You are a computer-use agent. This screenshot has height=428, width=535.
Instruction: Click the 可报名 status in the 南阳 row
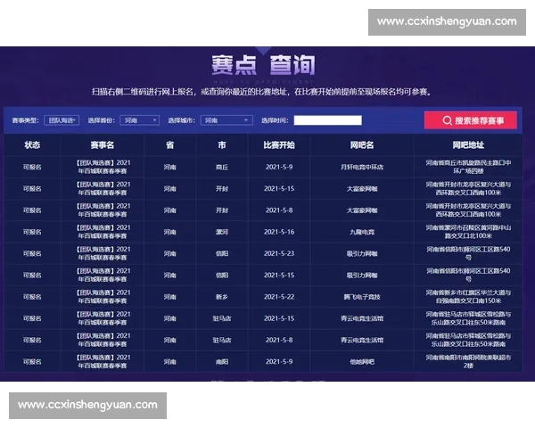(x=32, y=362)
